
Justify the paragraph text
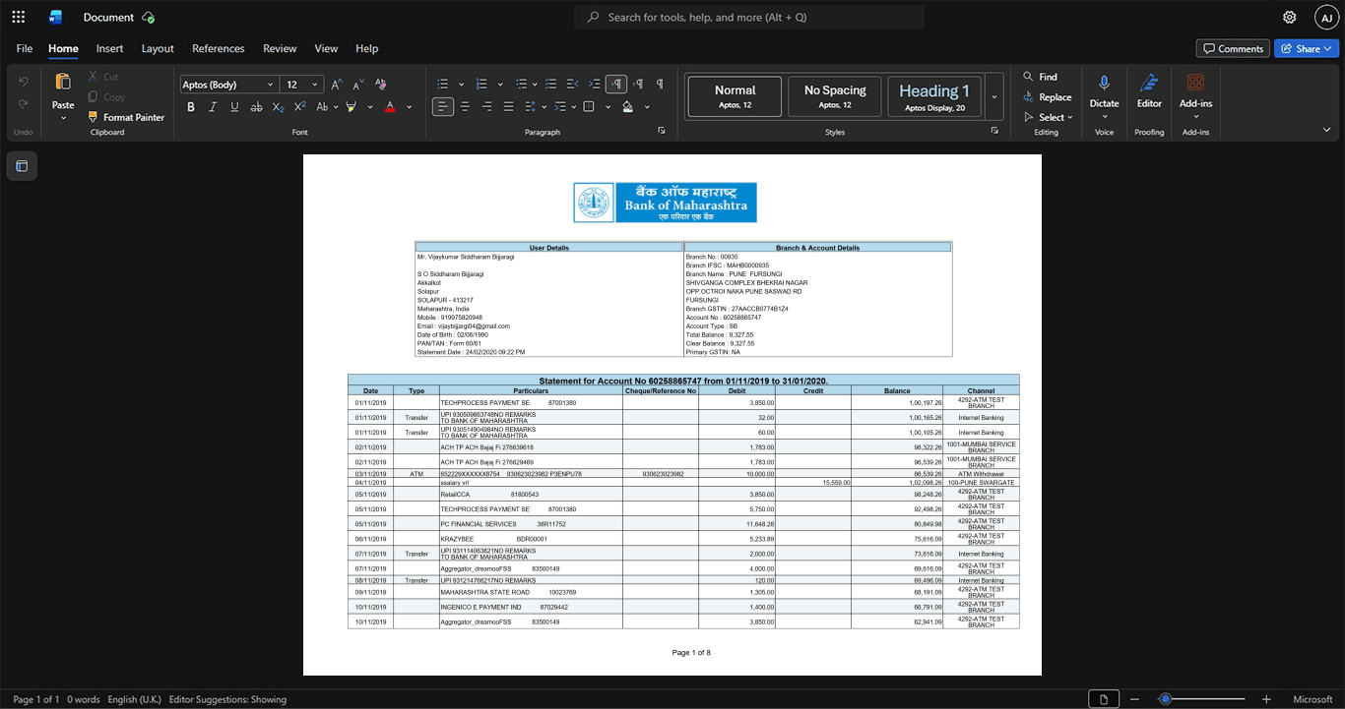click(x=508, y=106)
